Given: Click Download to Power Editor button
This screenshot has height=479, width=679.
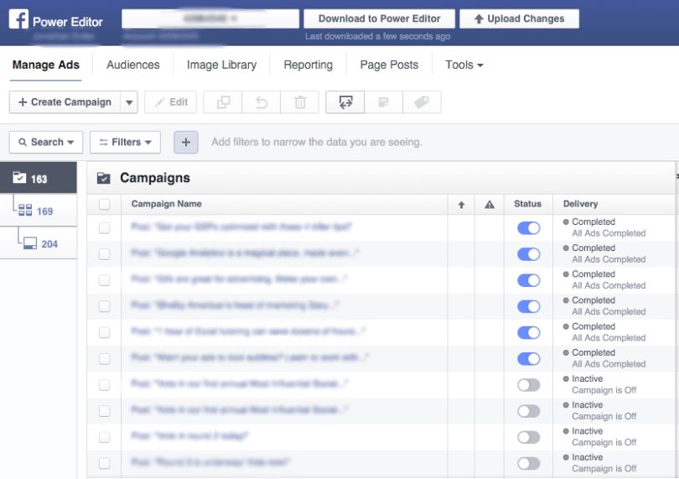Looking at the screenshot, I should 380,18.
